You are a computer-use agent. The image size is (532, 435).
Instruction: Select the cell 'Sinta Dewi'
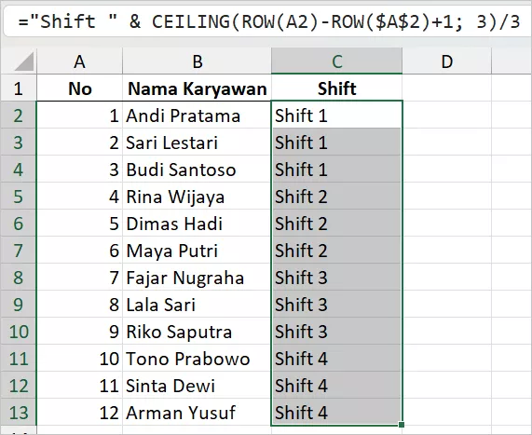pyautogui.click(x=197, y=386)
